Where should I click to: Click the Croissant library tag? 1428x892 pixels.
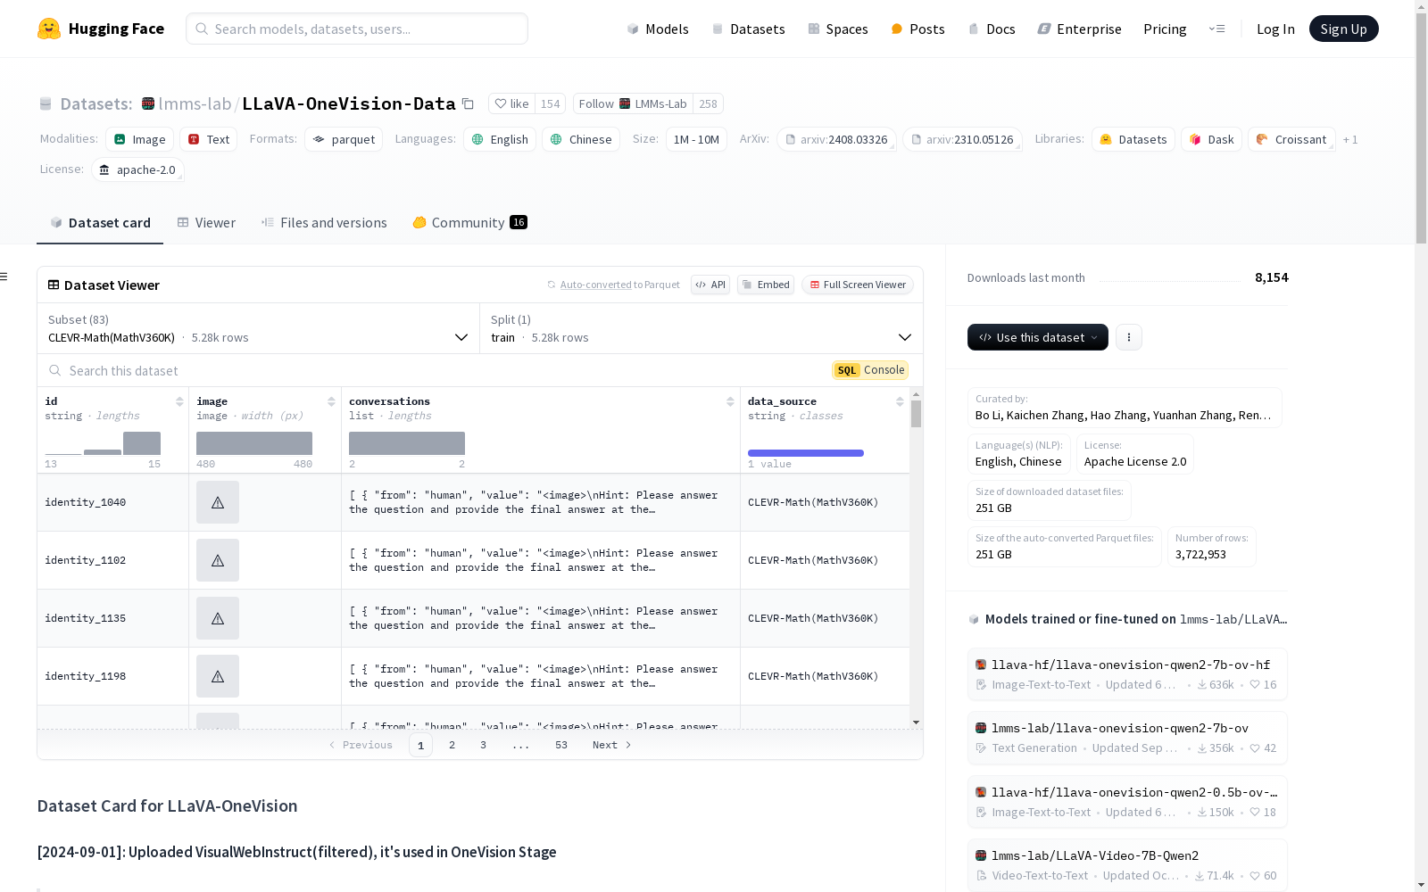tap(1291, 139)
